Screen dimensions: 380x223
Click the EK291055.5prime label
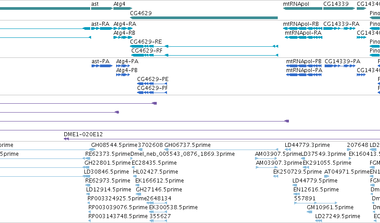327,163
